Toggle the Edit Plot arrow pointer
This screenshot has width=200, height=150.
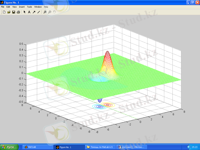[24, 12]
